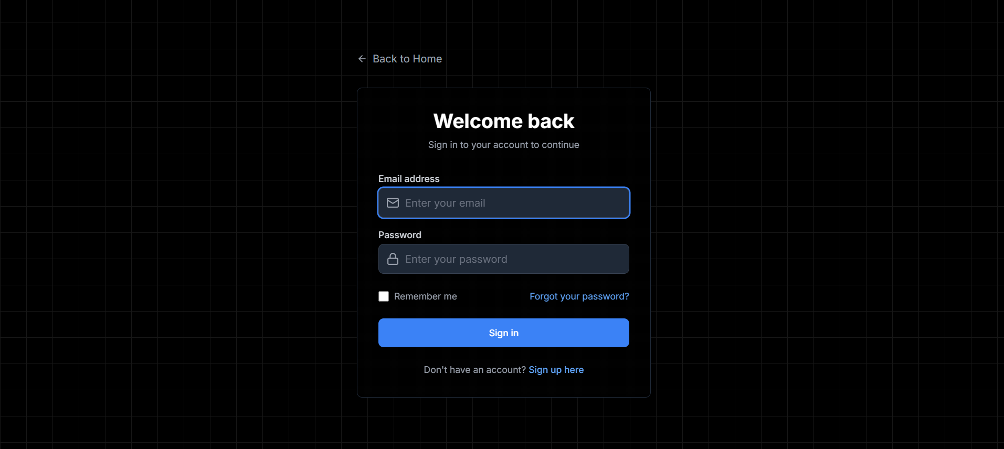Open the 'Sign up here' link
The image size is (1004, 449).
(556, 370)
